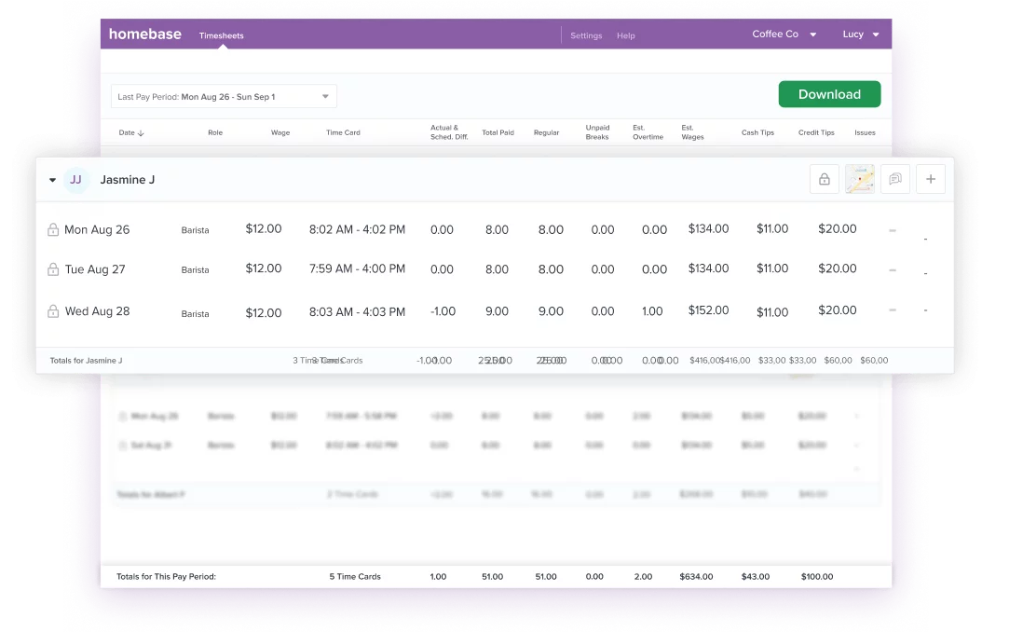
Task: Open the Help link
Action: (626, 35)
